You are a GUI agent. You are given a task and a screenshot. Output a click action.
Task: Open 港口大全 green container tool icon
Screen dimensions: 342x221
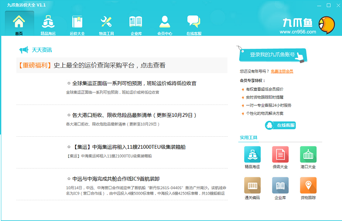(308, 154)
